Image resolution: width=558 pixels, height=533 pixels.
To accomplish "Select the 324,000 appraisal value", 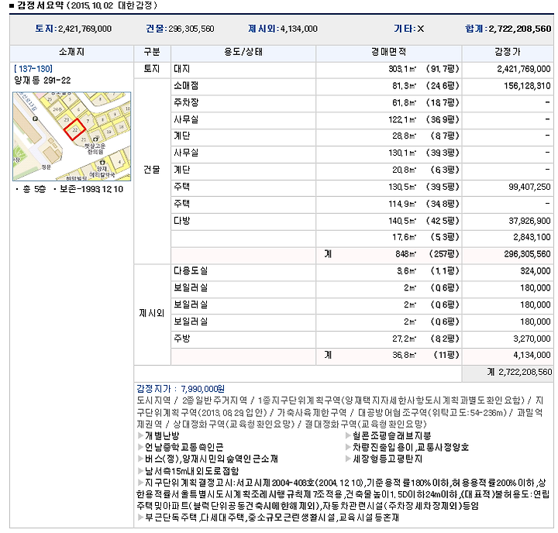I will pos(536,271).
